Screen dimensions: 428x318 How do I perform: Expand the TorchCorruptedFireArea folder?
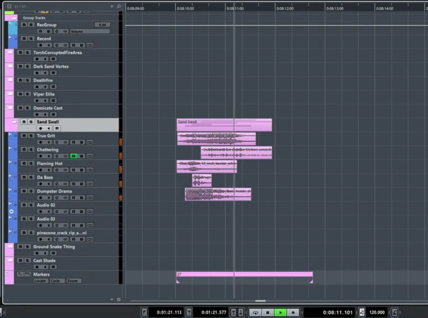pyautogui.click(x=10, y=52)
